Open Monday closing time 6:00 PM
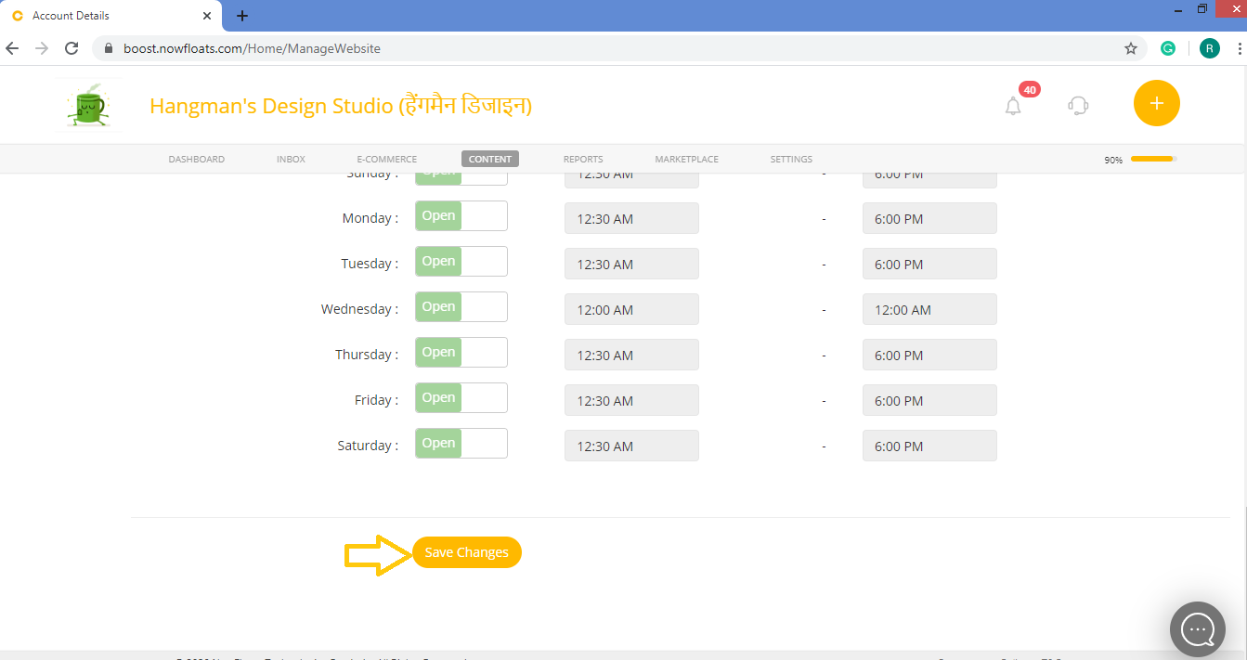1247x660 pixels. 929,219
